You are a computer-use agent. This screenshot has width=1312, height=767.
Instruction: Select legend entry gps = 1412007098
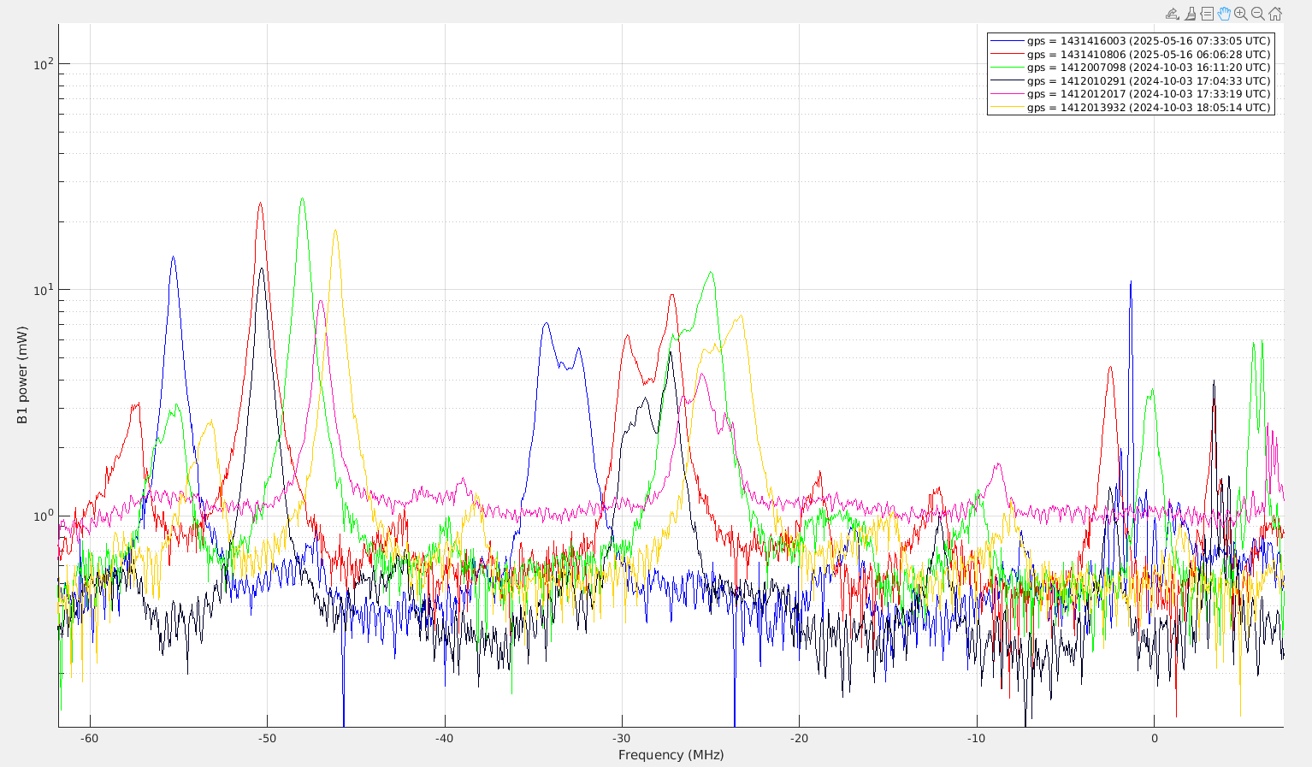pos(1149,68)
